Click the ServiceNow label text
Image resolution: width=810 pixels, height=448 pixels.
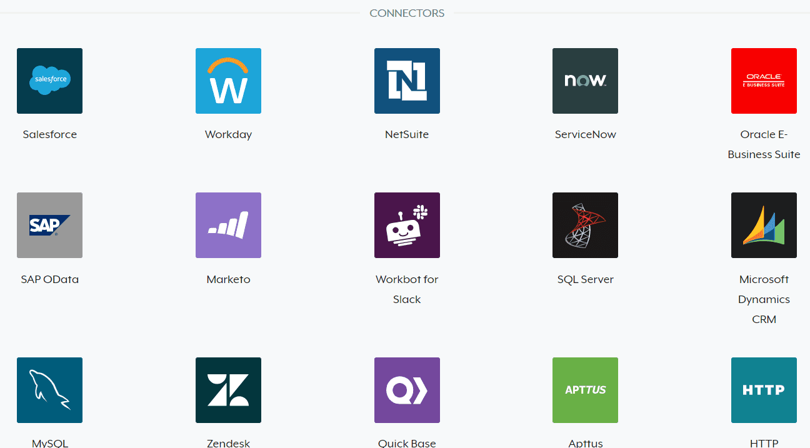point(585,134)
